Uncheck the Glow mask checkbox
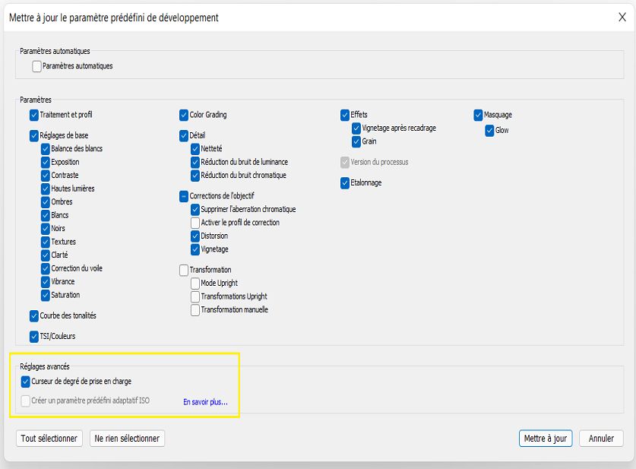 click(490, 131)
